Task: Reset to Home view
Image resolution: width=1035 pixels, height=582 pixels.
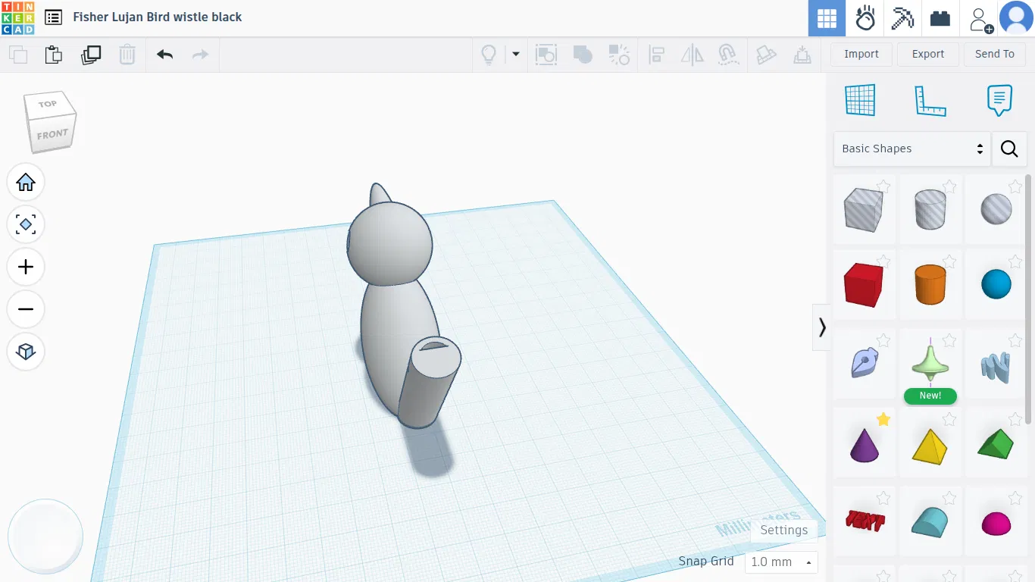Action: [26, 182]
